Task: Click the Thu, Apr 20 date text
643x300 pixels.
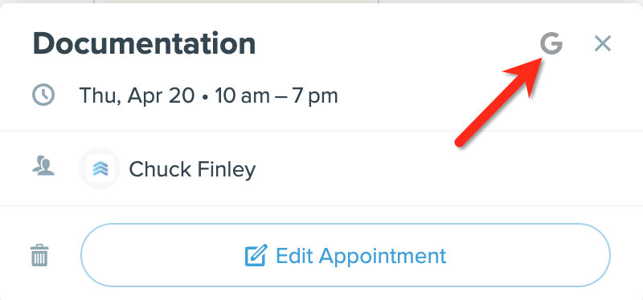Action: (137, 96)
